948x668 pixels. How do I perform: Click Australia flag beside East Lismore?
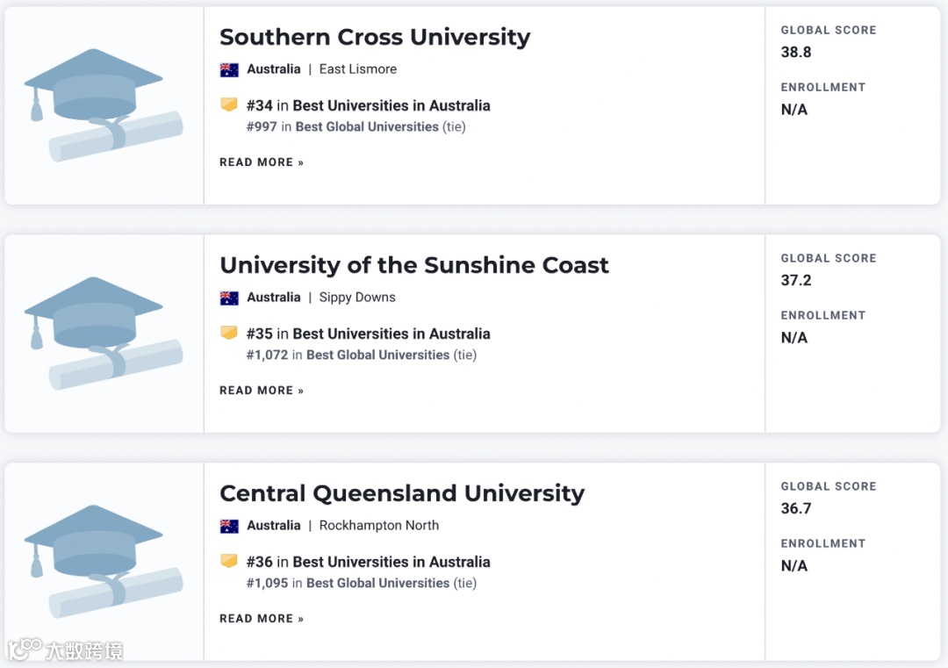pyautogui.click(x=229, y=69)
